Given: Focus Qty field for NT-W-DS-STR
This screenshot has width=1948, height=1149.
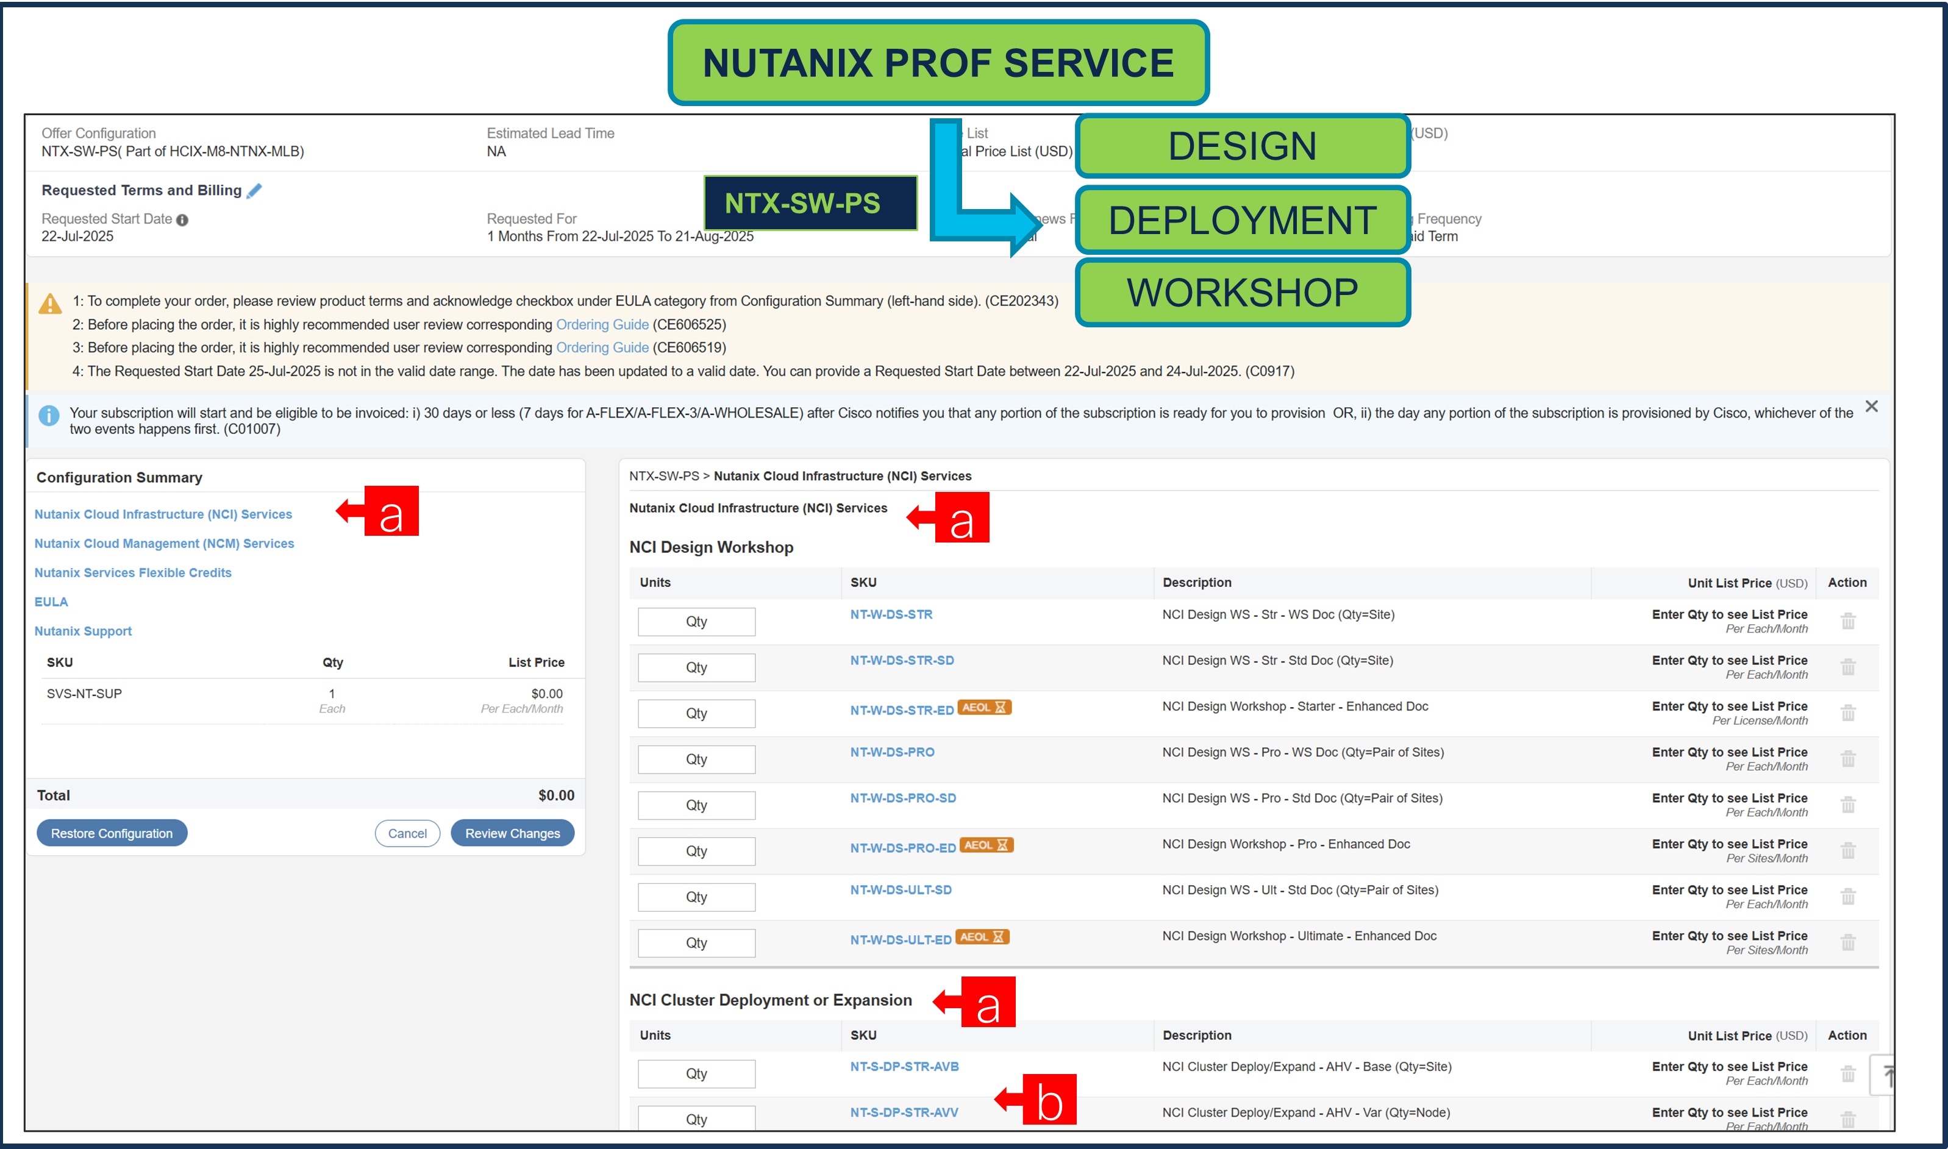Looking at the screenshot, I should [696, 622].
